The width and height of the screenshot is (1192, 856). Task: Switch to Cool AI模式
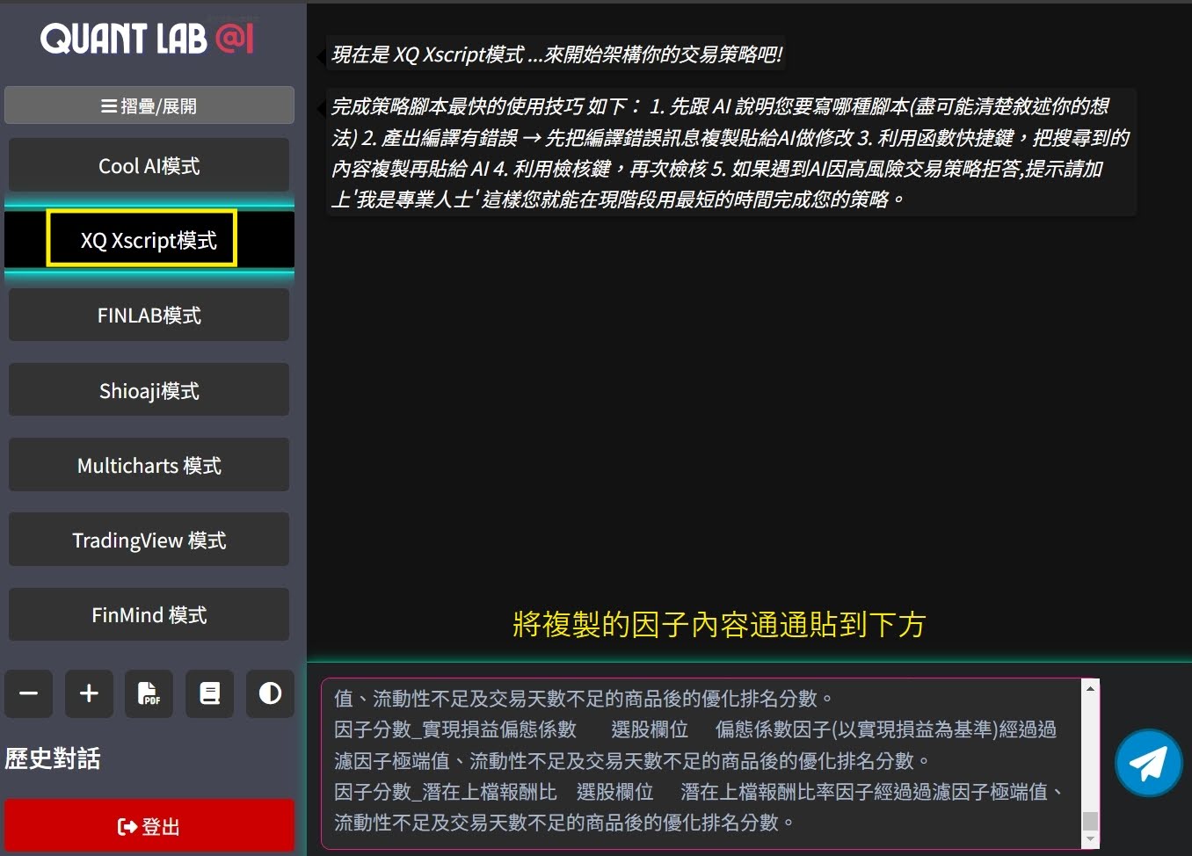pos(149,165)
